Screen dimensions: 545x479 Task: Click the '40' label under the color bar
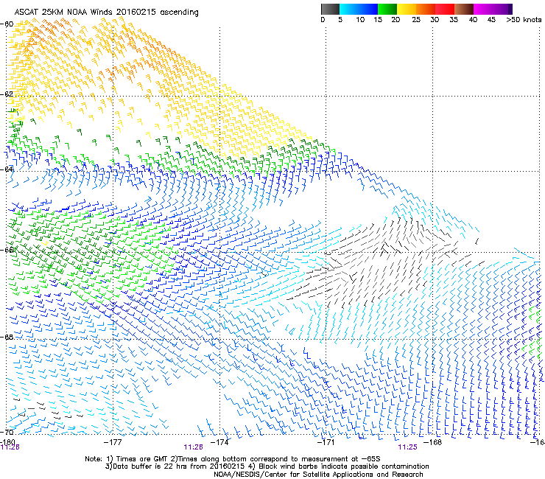click(473, 20)
